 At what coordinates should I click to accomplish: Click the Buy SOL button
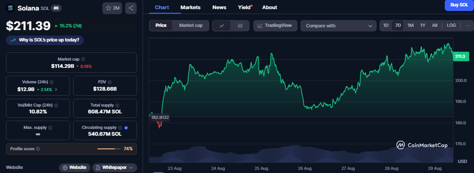(x=459, y=5)
